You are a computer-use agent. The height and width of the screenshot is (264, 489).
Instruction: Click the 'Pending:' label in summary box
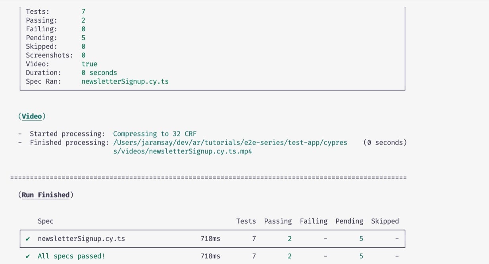pyautogui.click(x=42, y=38)
